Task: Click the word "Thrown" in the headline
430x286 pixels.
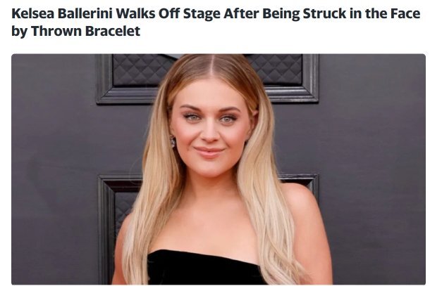Action: (56, 31)
